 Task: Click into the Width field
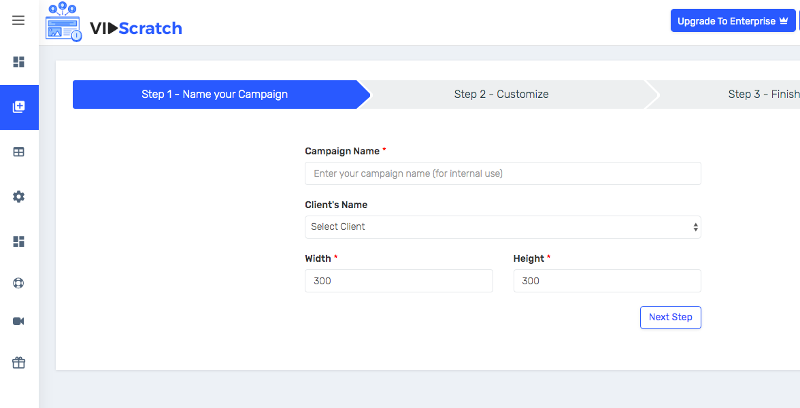pos(399,281)
